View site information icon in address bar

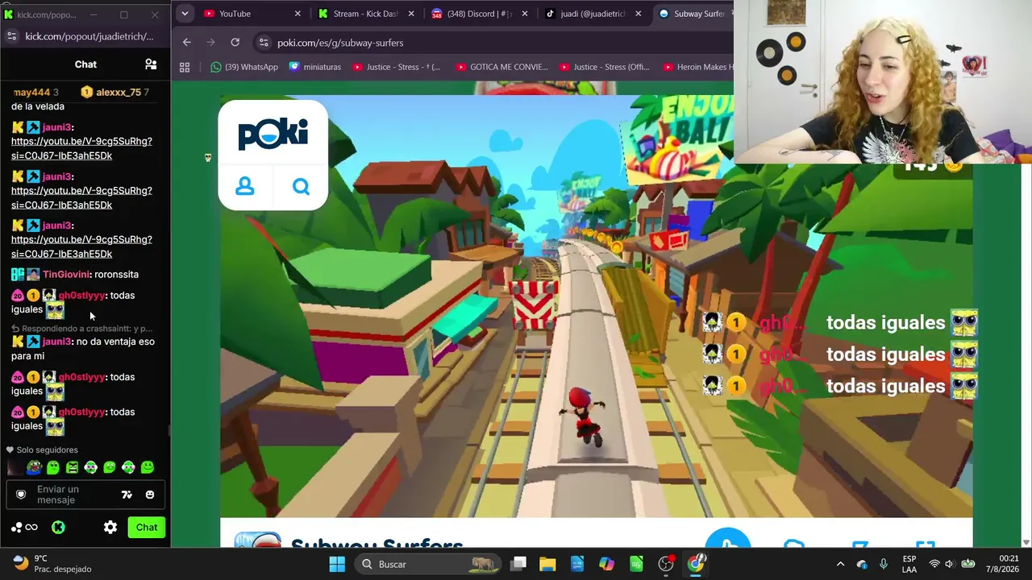263,42
